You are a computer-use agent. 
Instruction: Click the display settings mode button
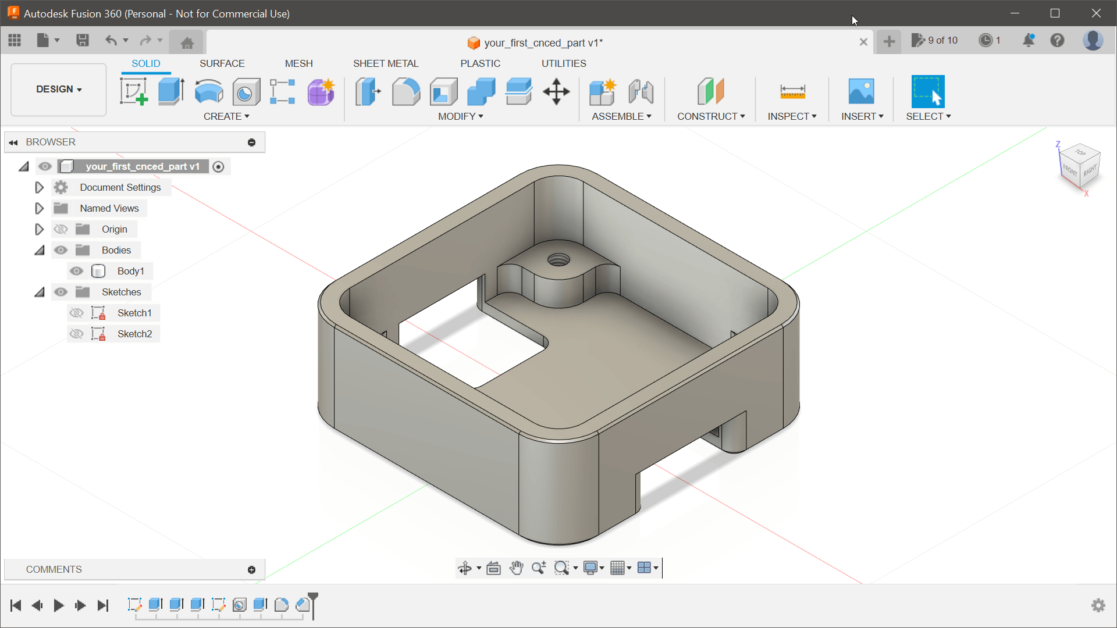point(594,568)
